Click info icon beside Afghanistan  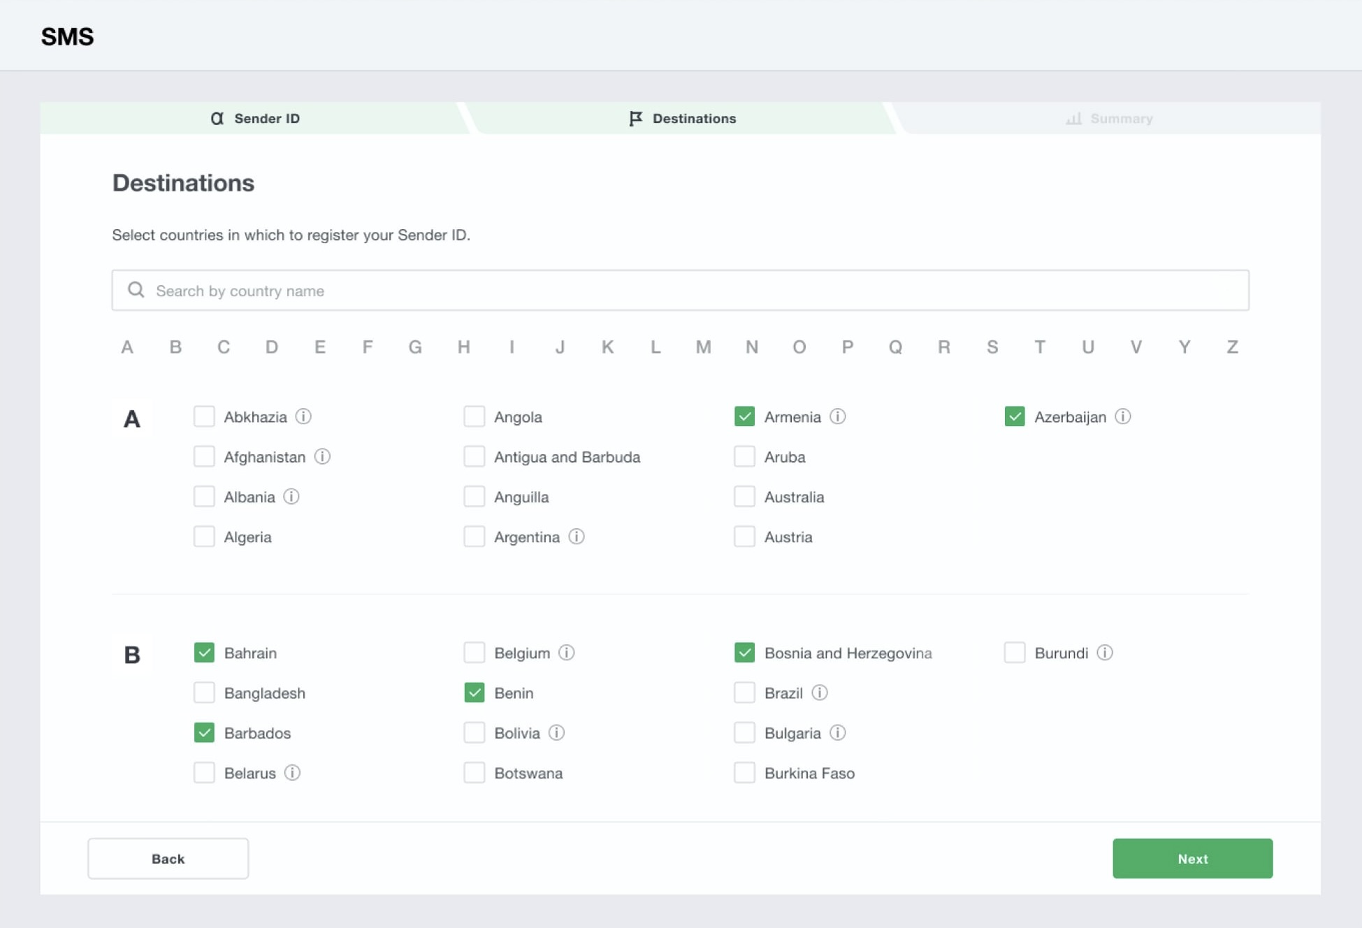coord(321,456)
